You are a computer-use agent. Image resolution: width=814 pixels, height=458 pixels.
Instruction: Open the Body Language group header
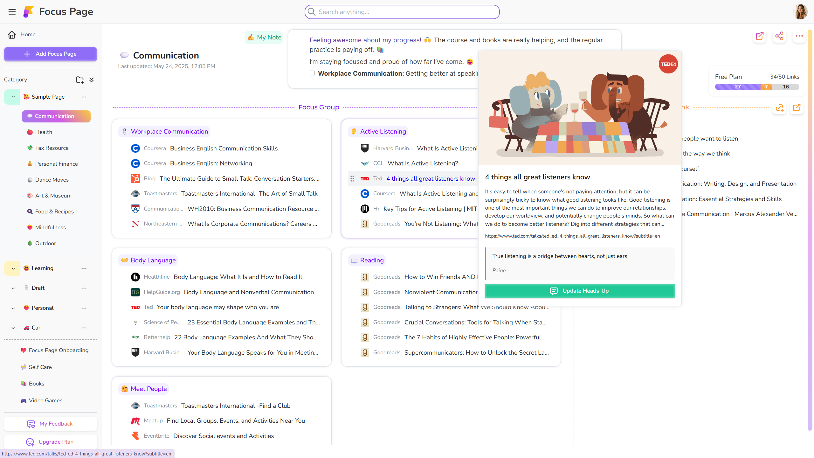[x=148, y=260]
